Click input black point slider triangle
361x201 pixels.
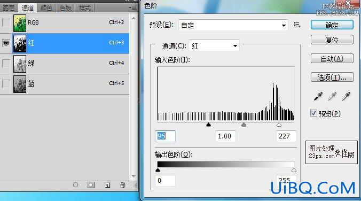point(209,125)
